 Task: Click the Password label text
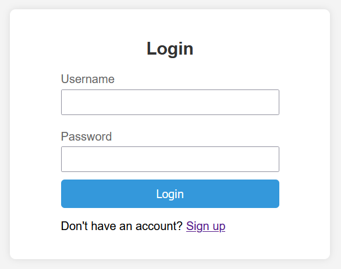(86, 137)
